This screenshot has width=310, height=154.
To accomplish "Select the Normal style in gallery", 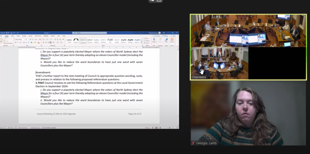I will 83,41.
